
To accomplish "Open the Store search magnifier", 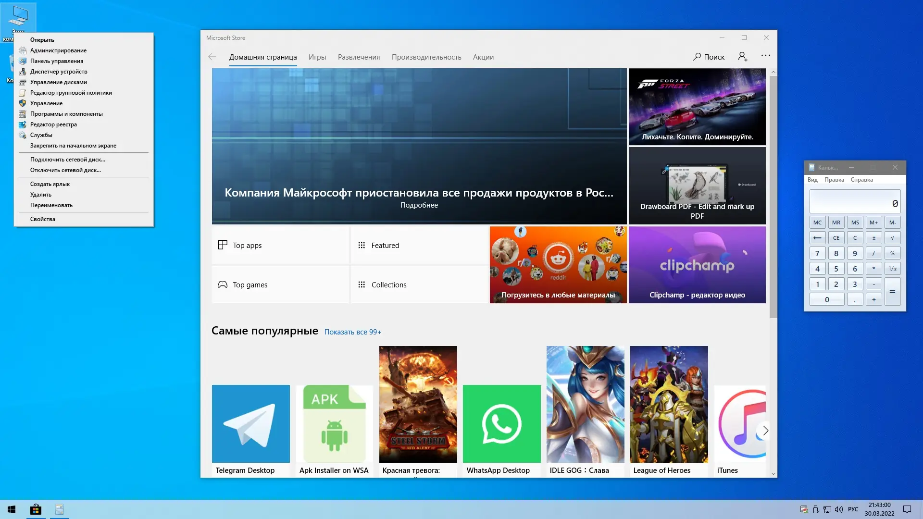I will coord(697,57).
